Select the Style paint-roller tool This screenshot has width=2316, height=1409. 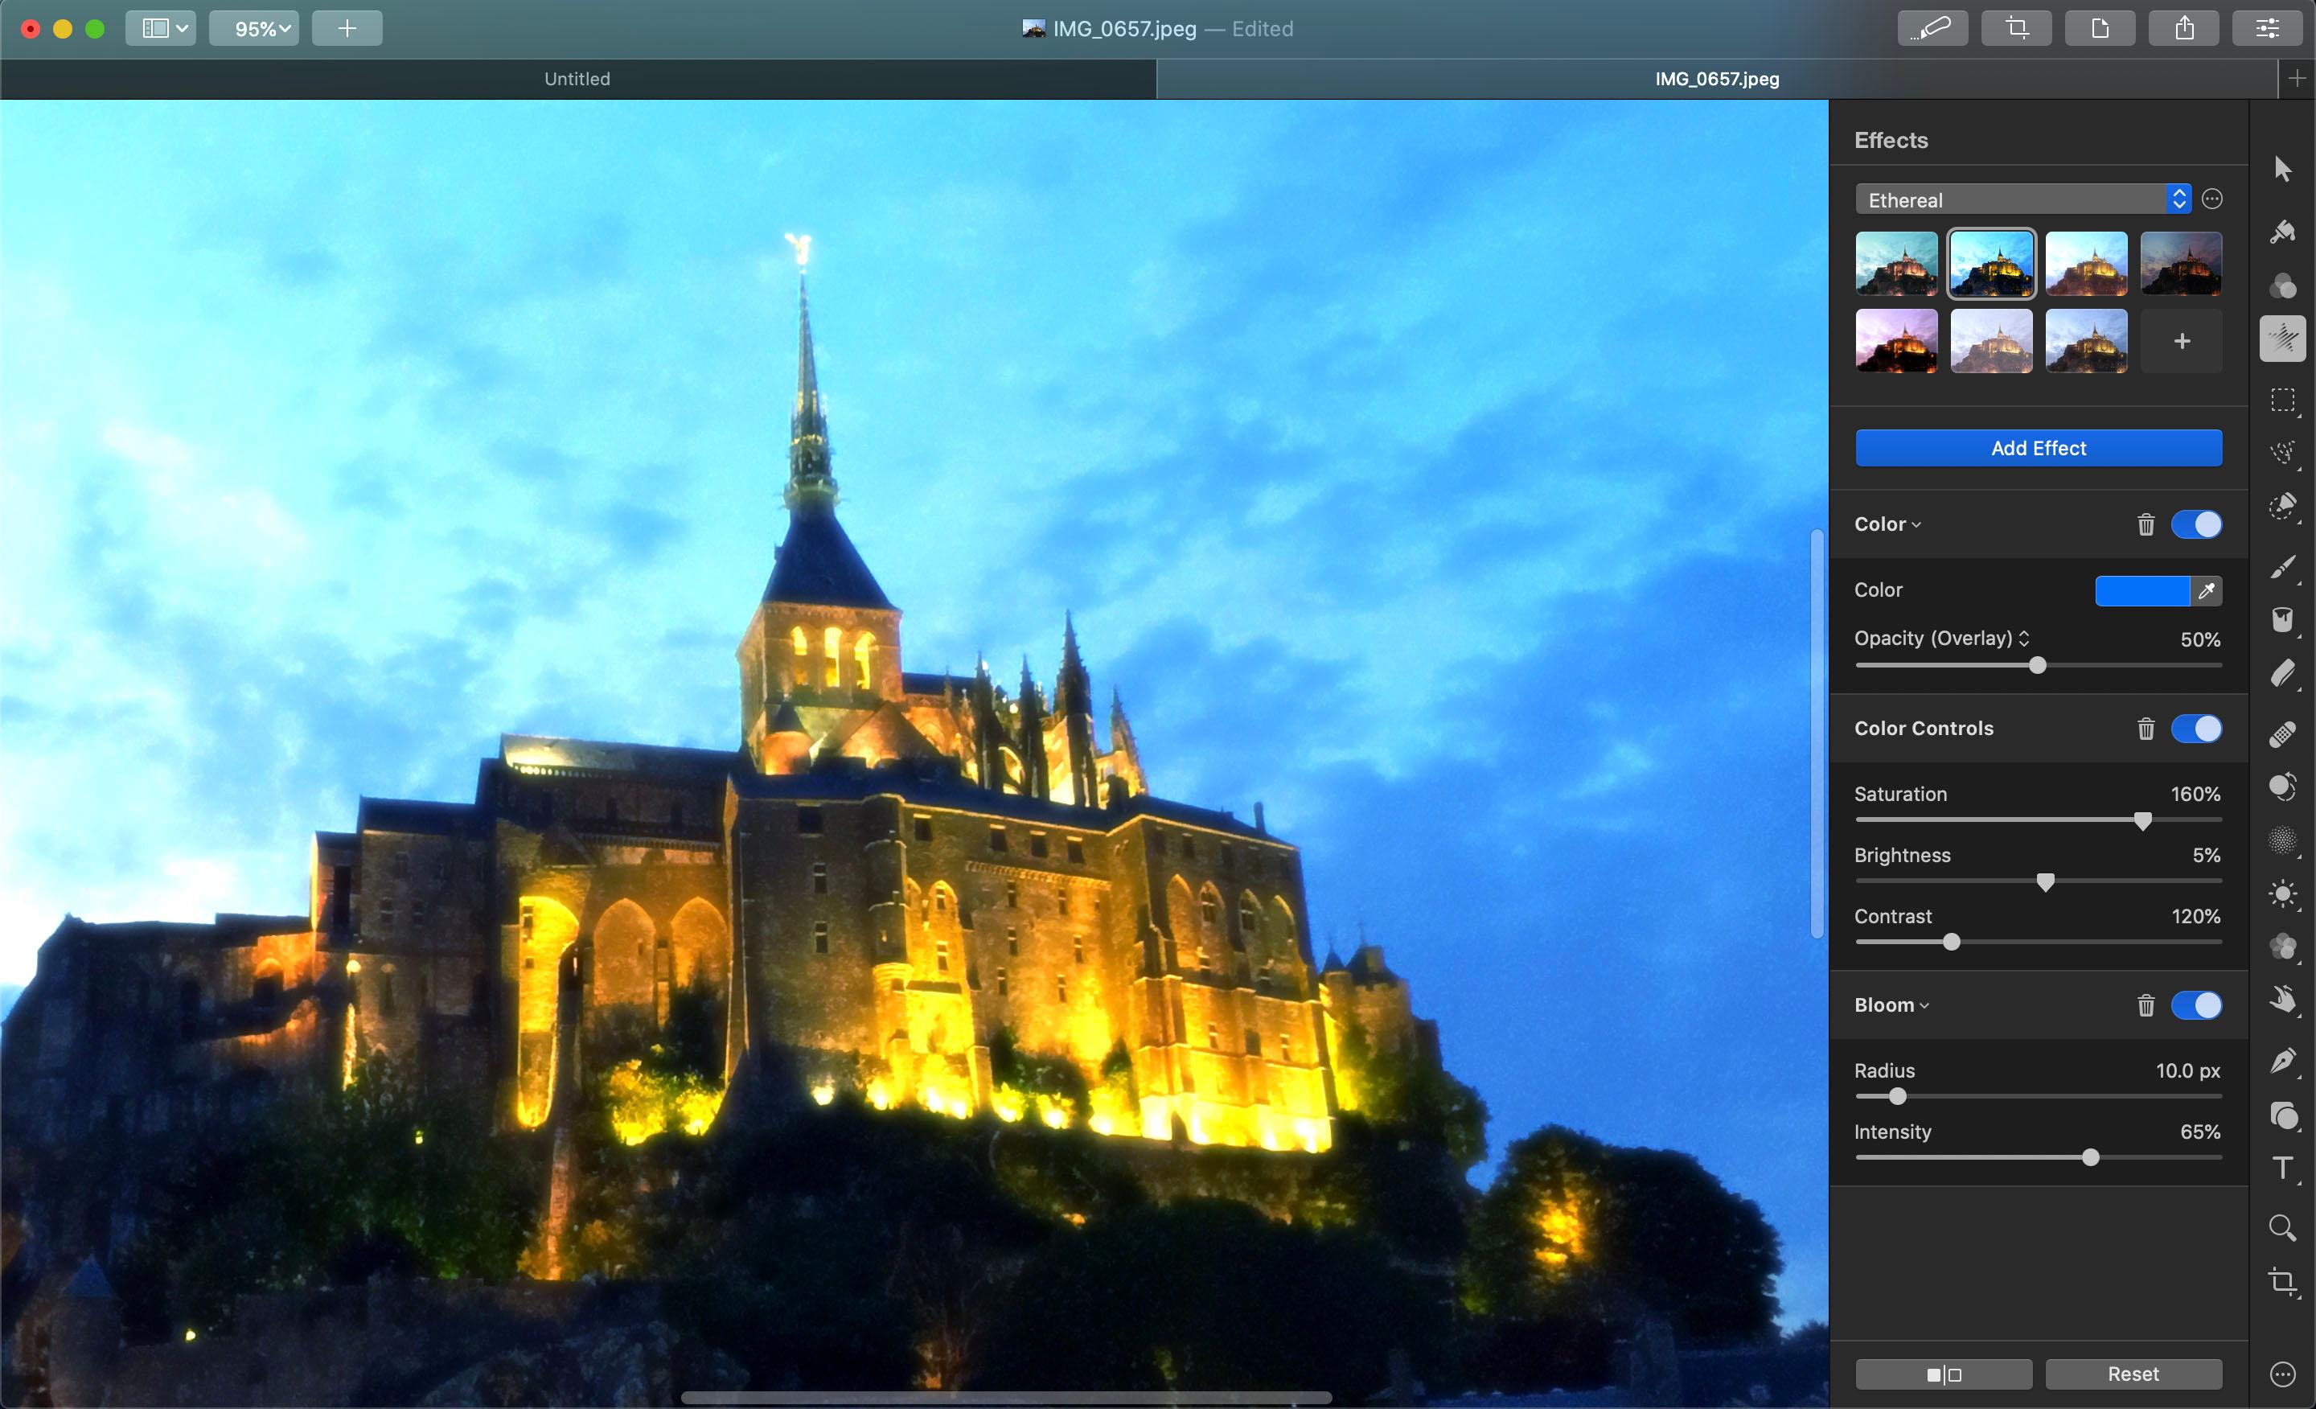[x=2282, y=232]
